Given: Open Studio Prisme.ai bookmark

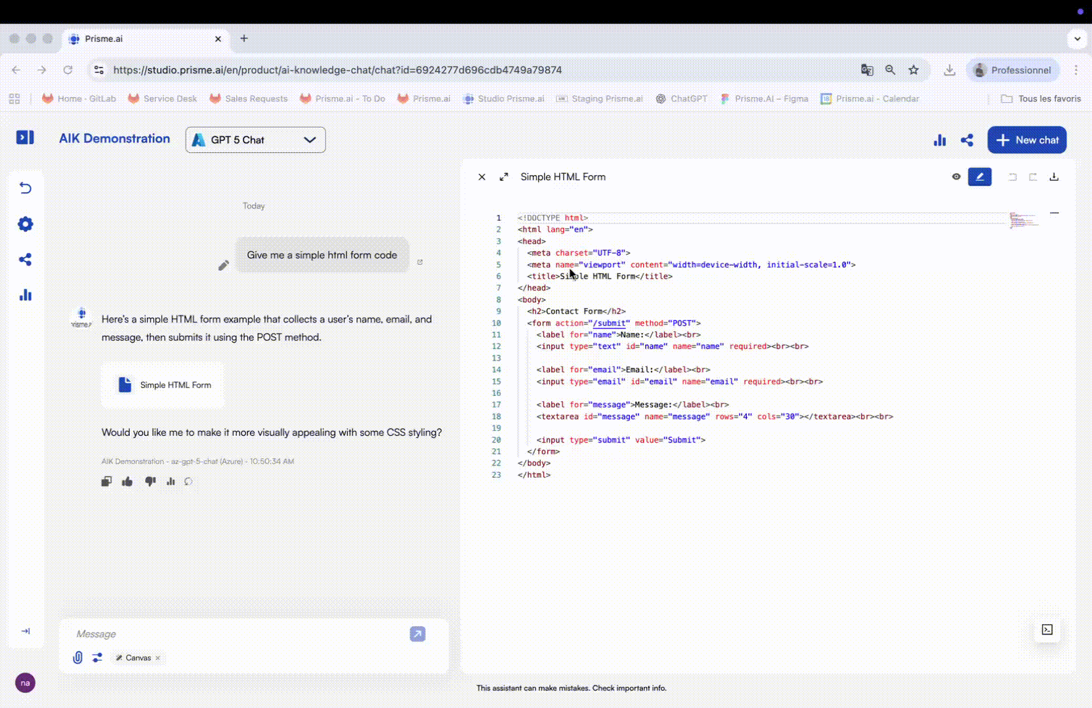Looking at the screenshot, I should pyautogui.click(x=503, y=98).
